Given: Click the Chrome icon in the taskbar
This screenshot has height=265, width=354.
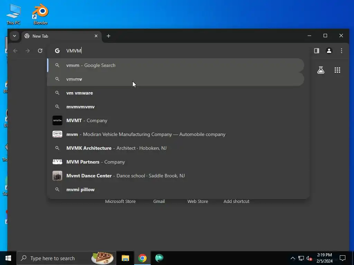Looking at the screenshot, I should pos(142,258).
